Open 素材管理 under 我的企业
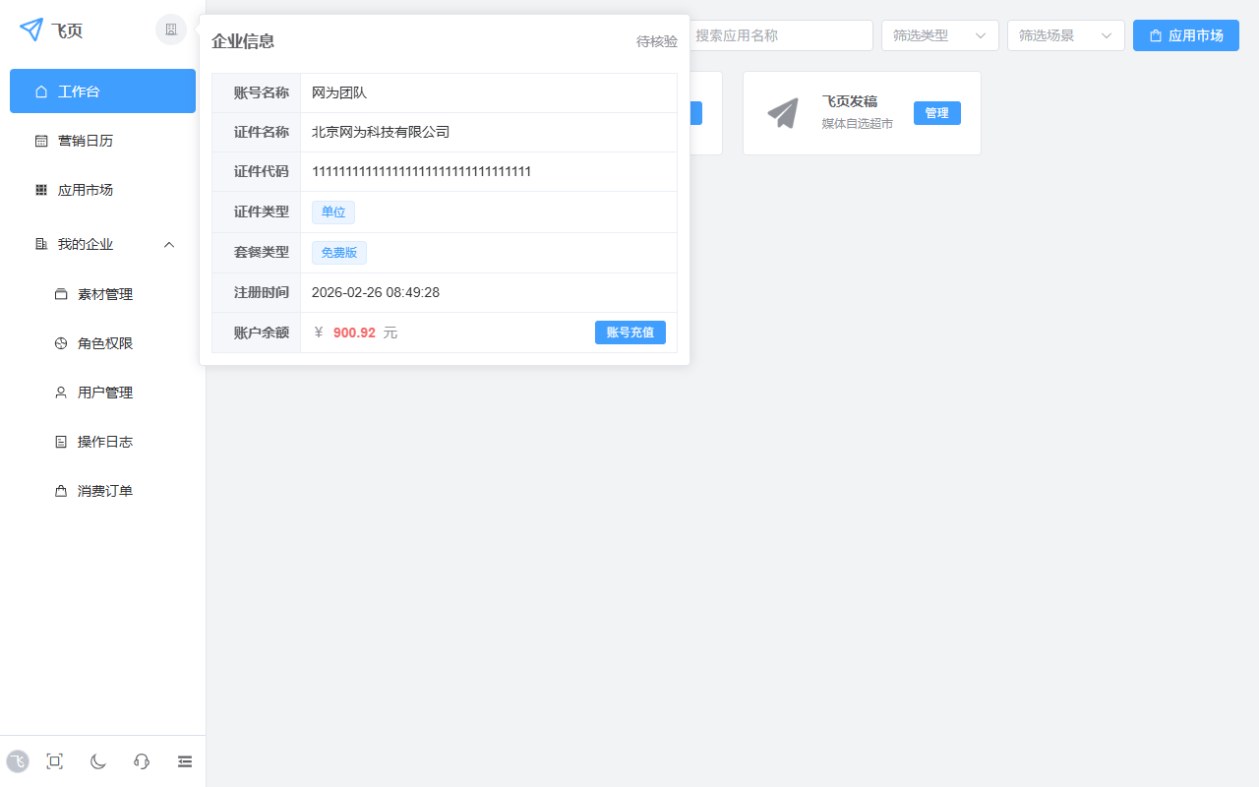This screenshot has width=1259, height=787. click(106, 293)
